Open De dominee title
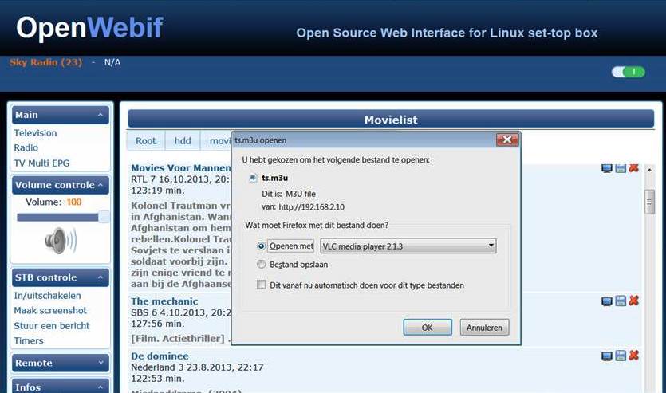Image resolution: width=666 pixels, height=393 pixels. pos(160,356)
